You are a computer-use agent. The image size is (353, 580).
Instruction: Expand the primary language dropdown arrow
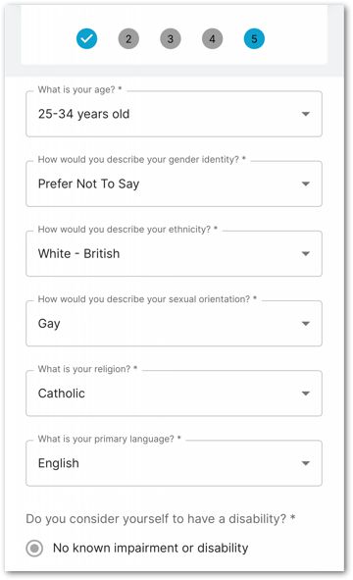click(306, 463)
